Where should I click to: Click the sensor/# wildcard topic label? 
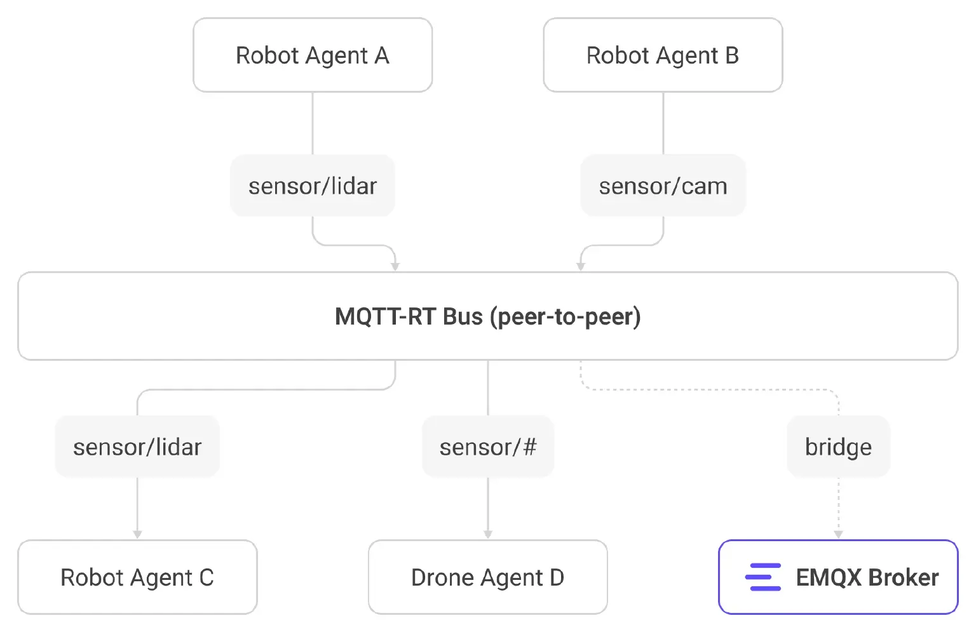(x=488, y=447)
